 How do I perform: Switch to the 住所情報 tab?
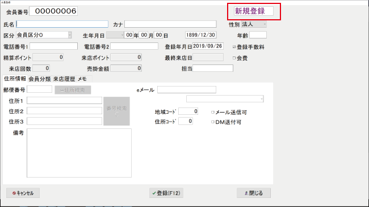15,79
